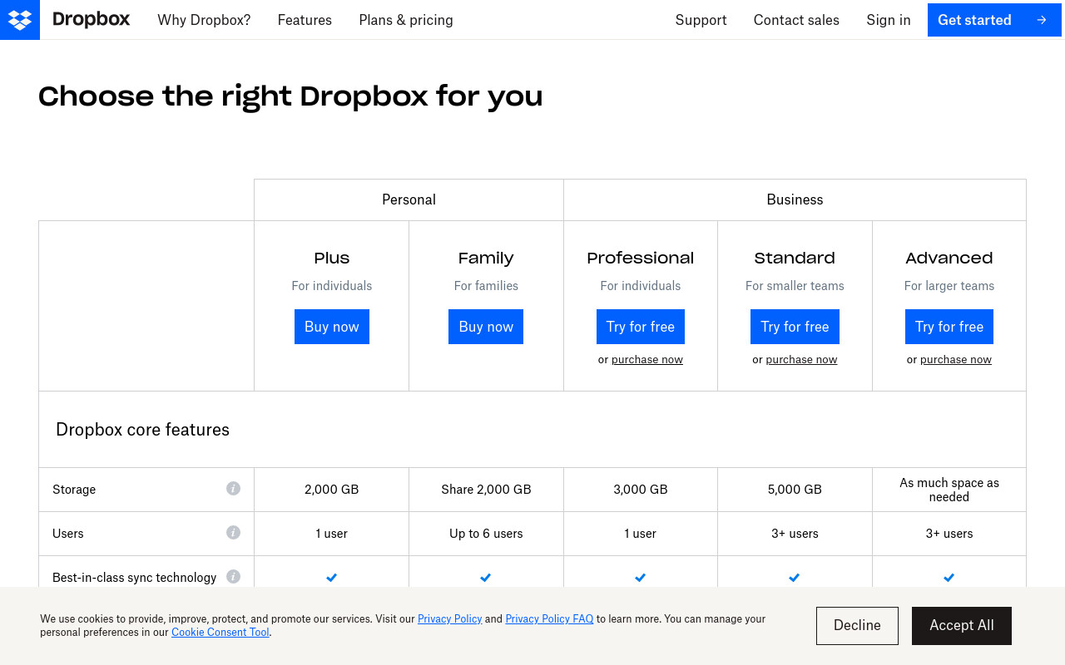Click the Storage row label
Viewport: 1065px width, 665px height.
coord(74,490)
